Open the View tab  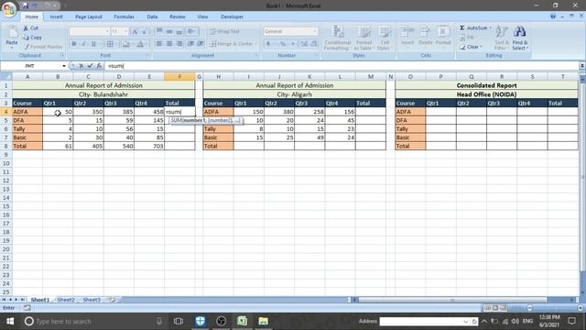pyautogui.click(x=202, y=16)
